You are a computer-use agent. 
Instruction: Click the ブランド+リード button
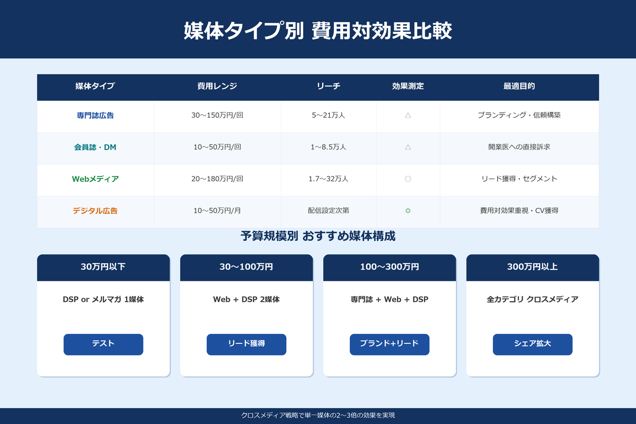(x=389, y=344)
